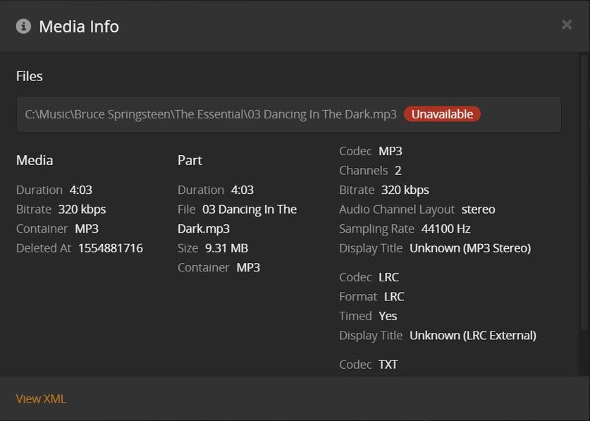Click the Dancing In The Dark file path
Viewport: 590px width, 421px height.
click(x=211, y=114)
